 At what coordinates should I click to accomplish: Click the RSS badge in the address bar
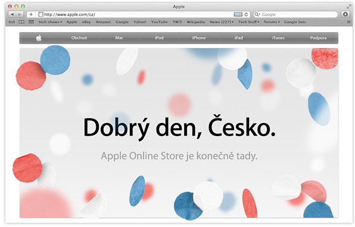tap(238, 14)
